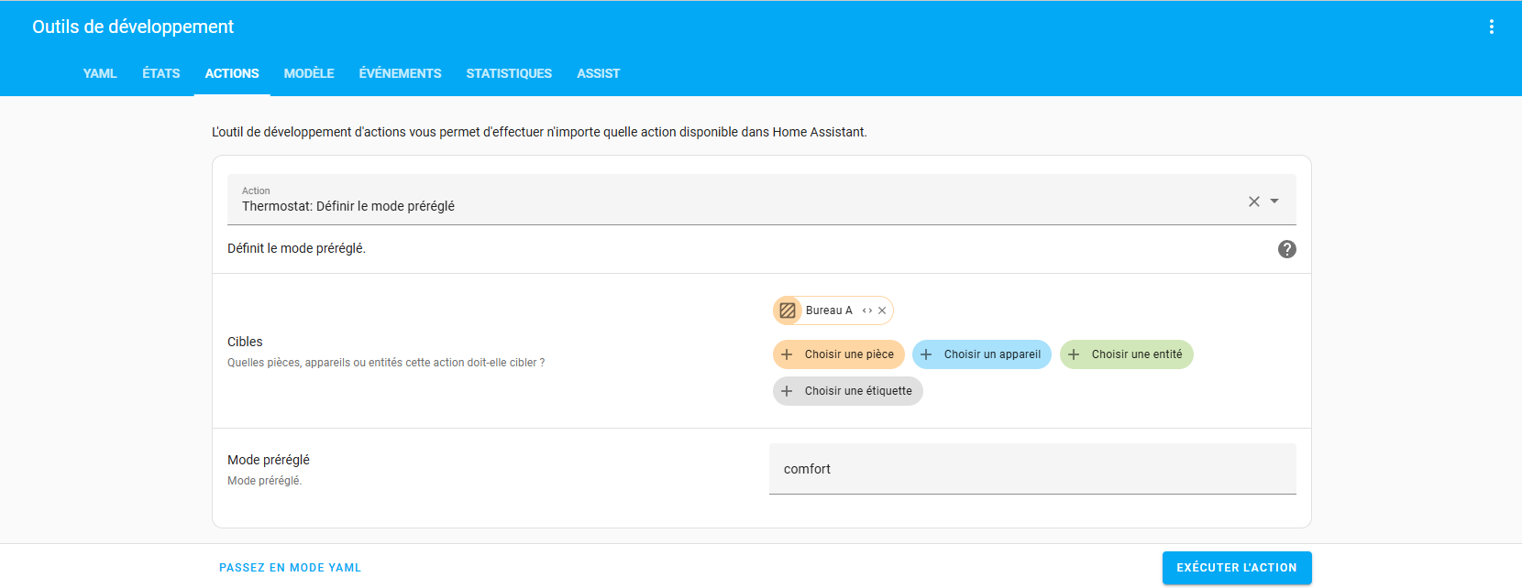Open the three-dot overflow menu
The width and height of the screenshot is (1522, 588).
(x=1491, y=27)
